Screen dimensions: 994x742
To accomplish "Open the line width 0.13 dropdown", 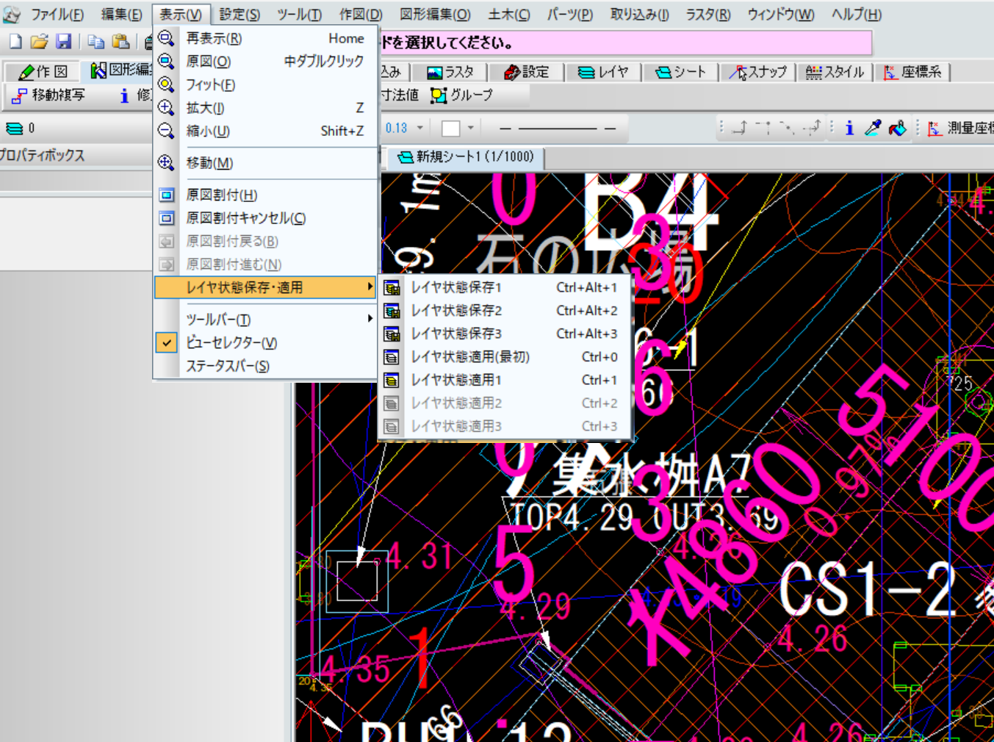I will (x=420, y=128).
